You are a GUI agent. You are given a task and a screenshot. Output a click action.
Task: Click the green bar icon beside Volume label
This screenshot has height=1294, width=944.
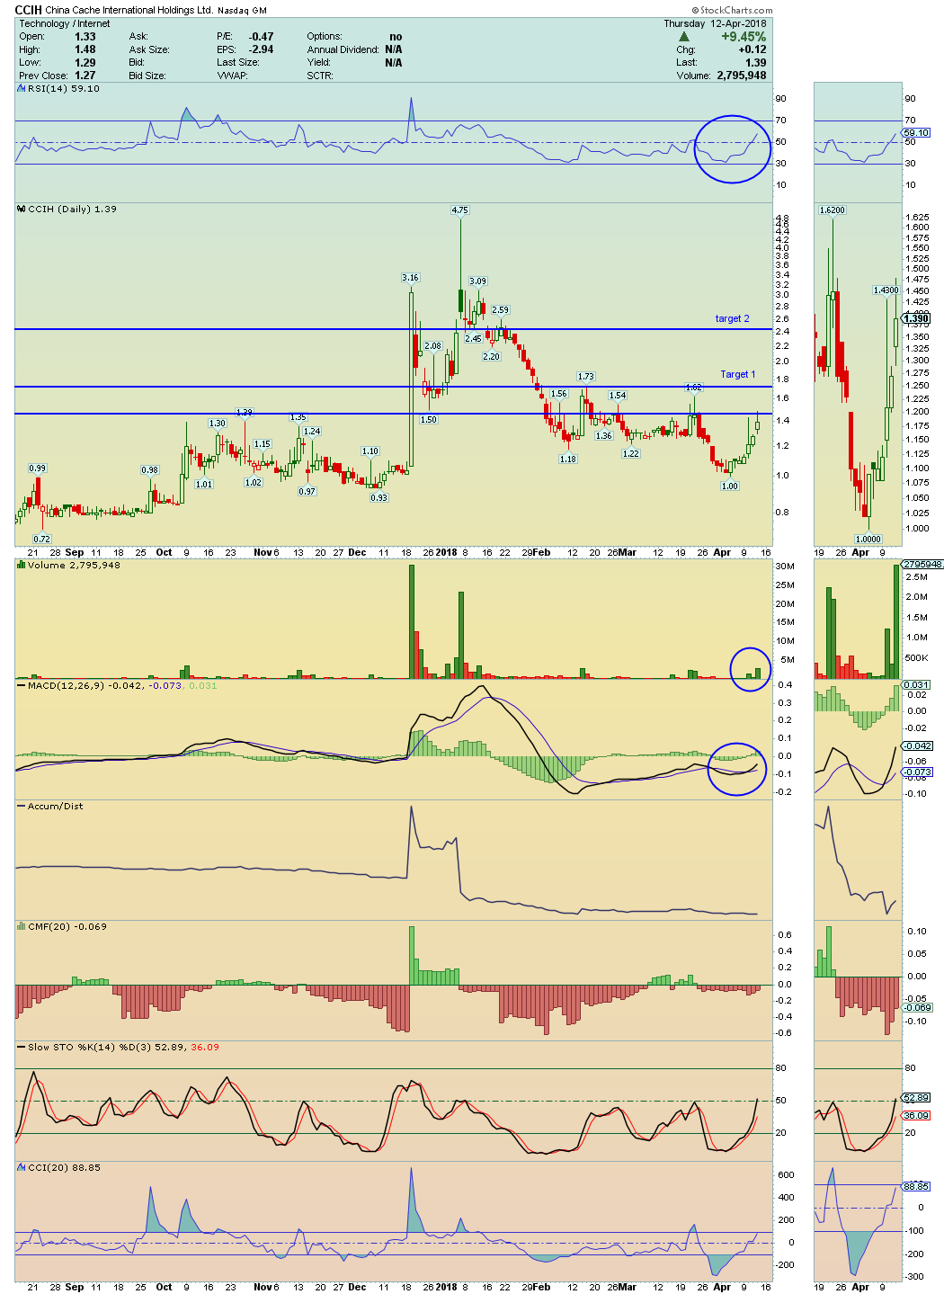[x=22, y=565]
